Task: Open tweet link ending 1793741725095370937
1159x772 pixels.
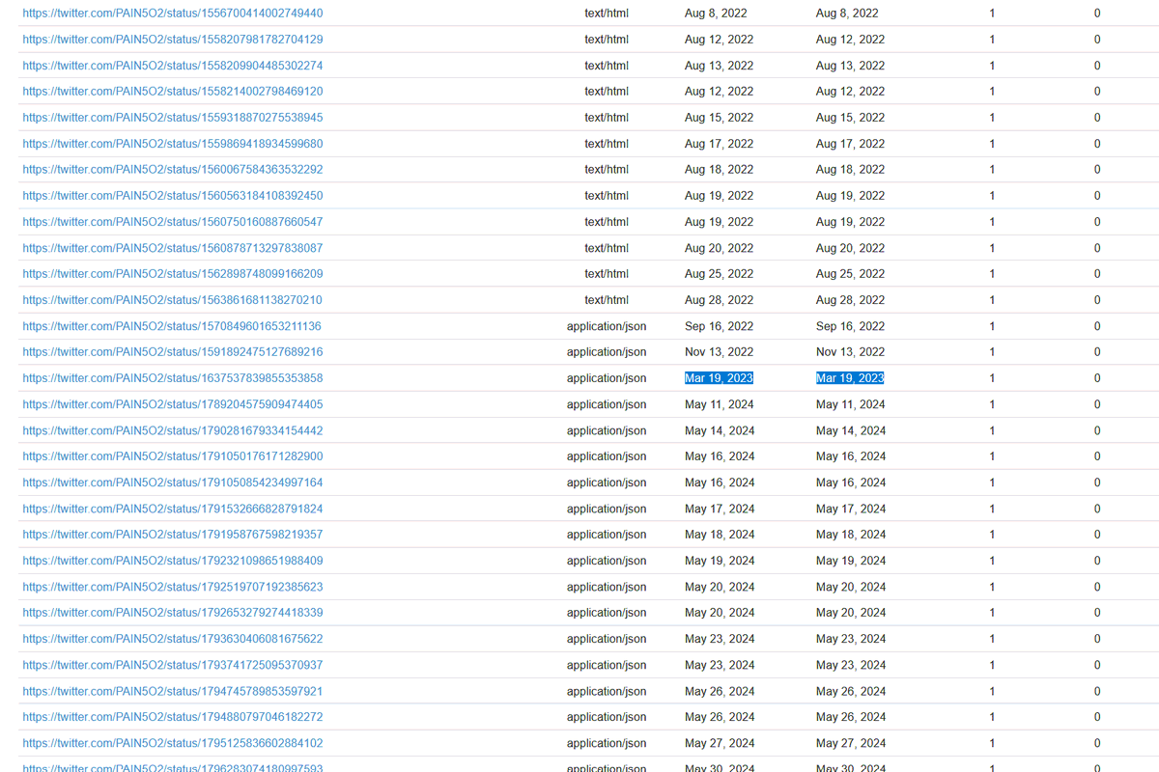Action: pyautogui.click(x=173, y=665)
